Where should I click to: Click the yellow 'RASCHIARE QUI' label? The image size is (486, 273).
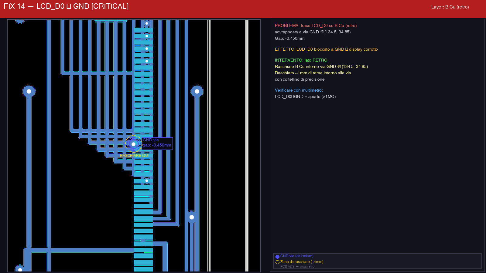(134, 156)
